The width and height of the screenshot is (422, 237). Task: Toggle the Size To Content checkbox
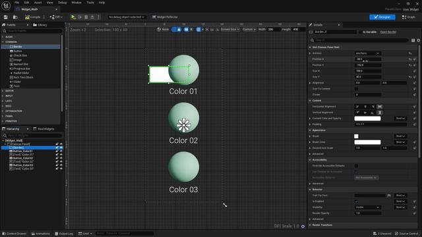pos(356,89)
